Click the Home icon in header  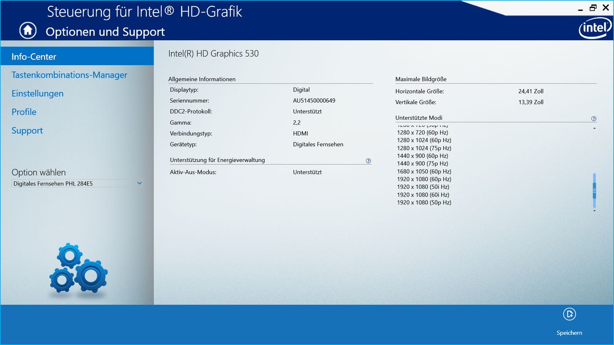coord(28,30)
